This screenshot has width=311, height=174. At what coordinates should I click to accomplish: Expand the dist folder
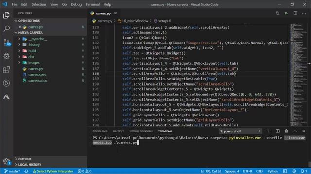point(19,57)
